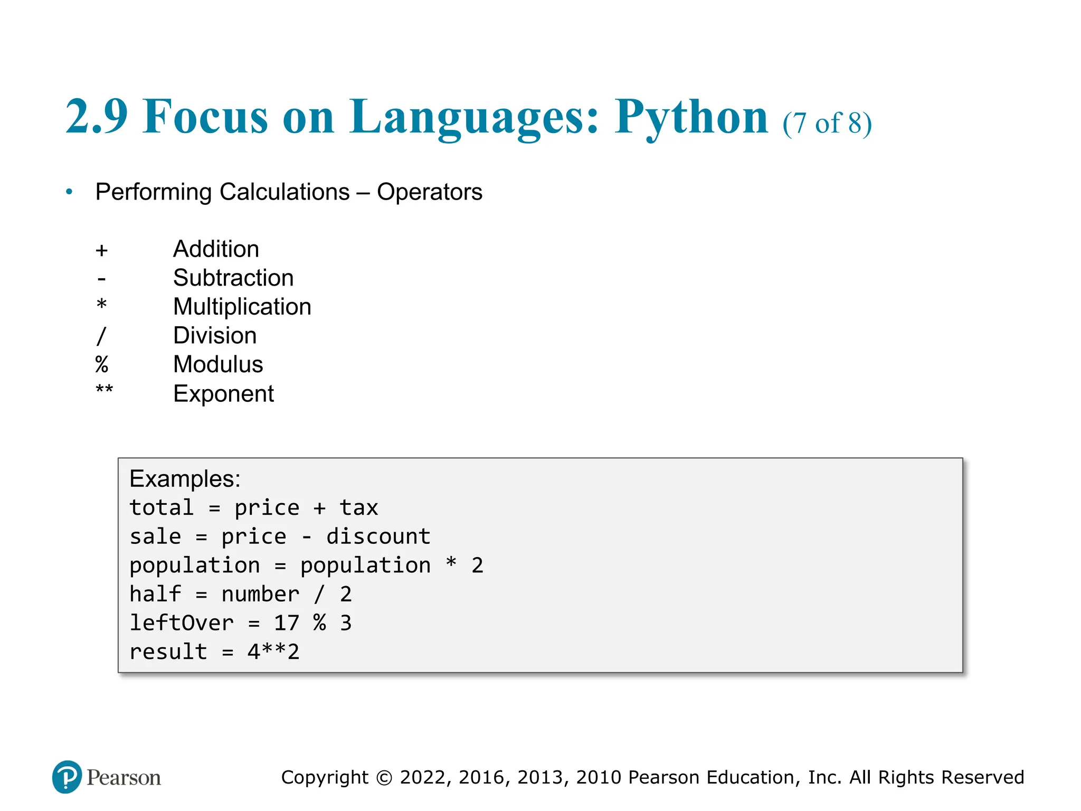The width and height of the screenshot is (1081, 811).
Task: Click the asterisk multiplication symbol
Action: coord(102,305)
